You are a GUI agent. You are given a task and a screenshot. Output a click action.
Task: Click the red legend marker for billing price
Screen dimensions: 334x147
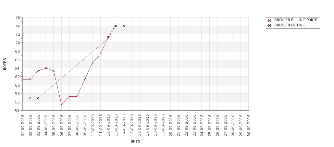(x=270, y=20)
